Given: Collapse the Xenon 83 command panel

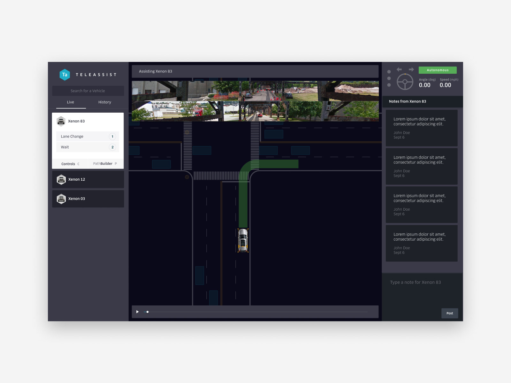Looking at the screenshot, I should (x=88, y=121).
